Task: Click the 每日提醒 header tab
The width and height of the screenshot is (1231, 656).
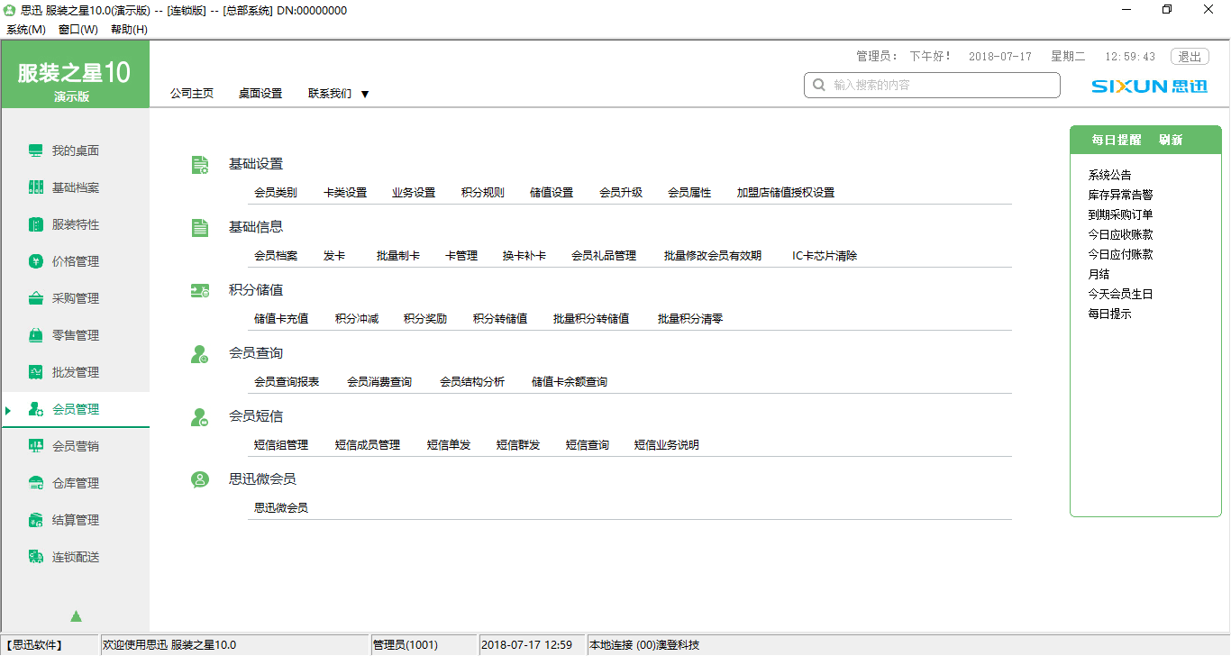Action: 1117,140
